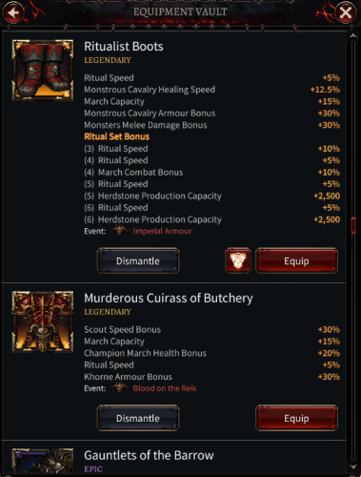Click the event emblem next to Imperial Armour

click(x=119, y=231)
